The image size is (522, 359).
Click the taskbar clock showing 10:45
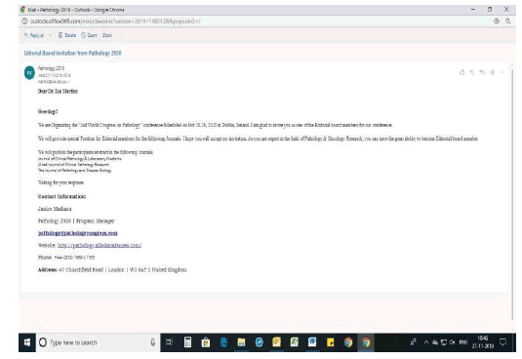pos(482,342)
